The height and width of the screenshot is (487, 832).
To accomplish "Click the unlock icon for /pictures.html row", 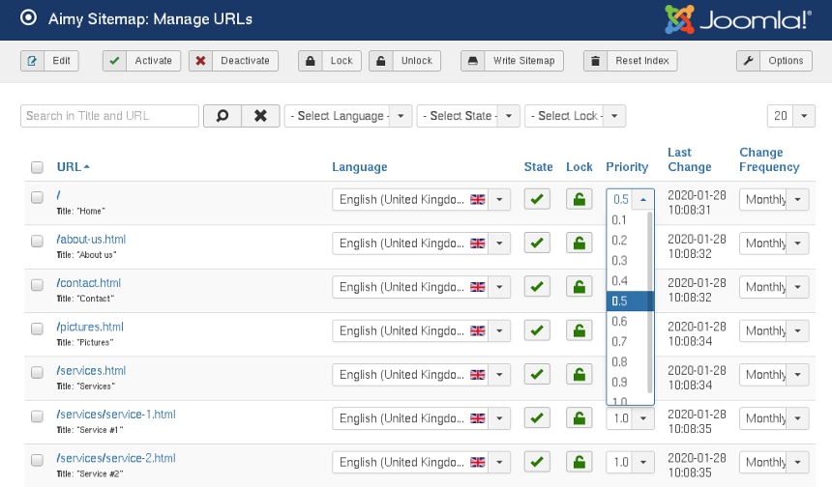I will [x=579, y=331].
